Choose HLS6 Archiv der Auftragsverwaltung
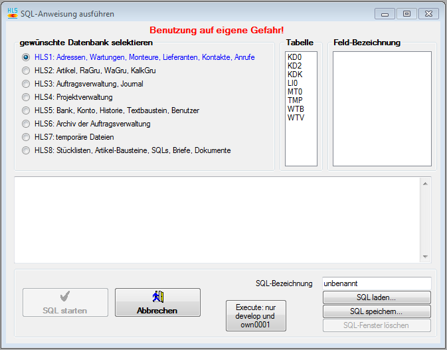 [26, 124]
